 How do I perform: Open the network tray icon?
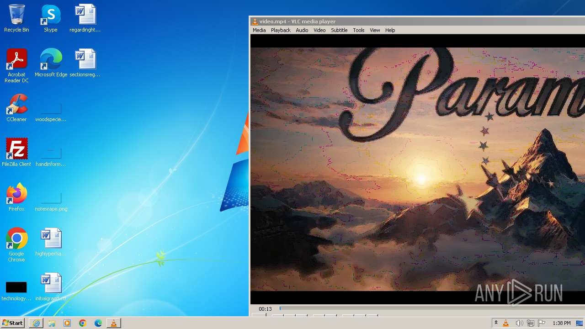(531, 323)
